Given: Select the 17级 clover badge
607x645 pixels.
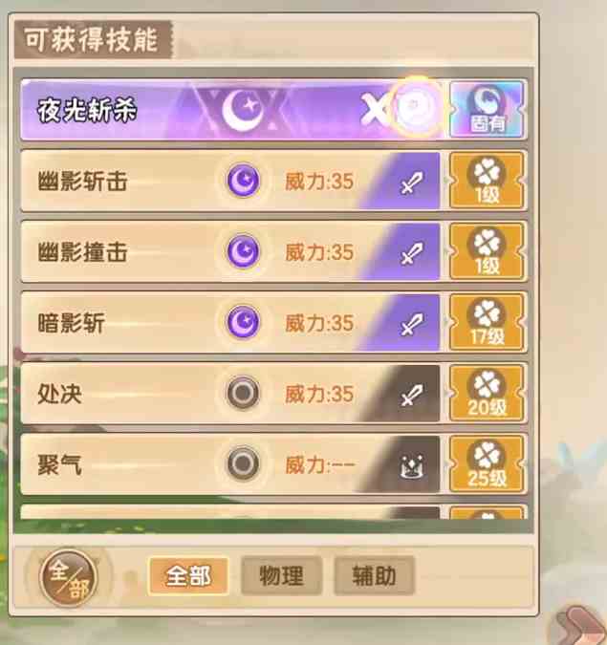Looking at the screenshot, I should coord(488,322).
